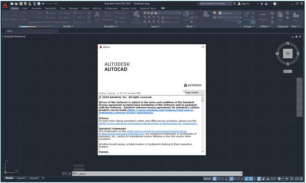Click the Match Properties icon
Screen dimensions: 306x183
pyautogui.click(x=206, y=14)
